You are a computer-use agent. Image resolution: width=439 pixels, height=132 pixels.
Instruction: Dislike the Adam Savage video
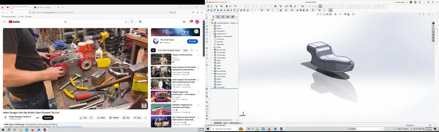pyautogui.click(x=91, y=118)
